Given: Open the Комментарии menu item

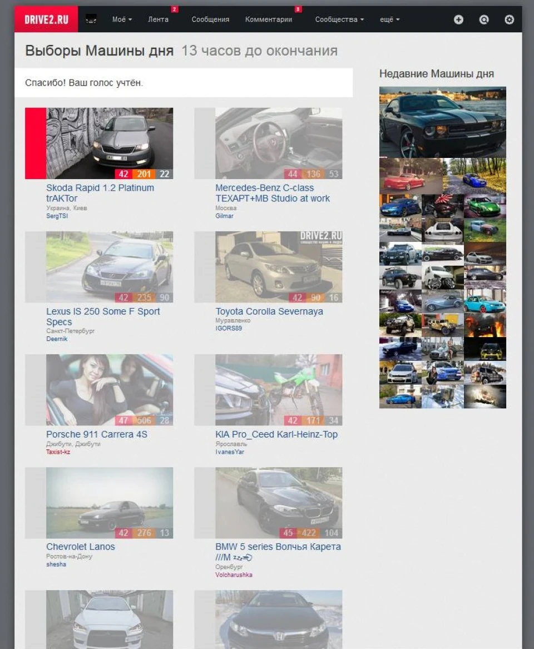Looking at the screenshot, I should (x=269, y=19).
